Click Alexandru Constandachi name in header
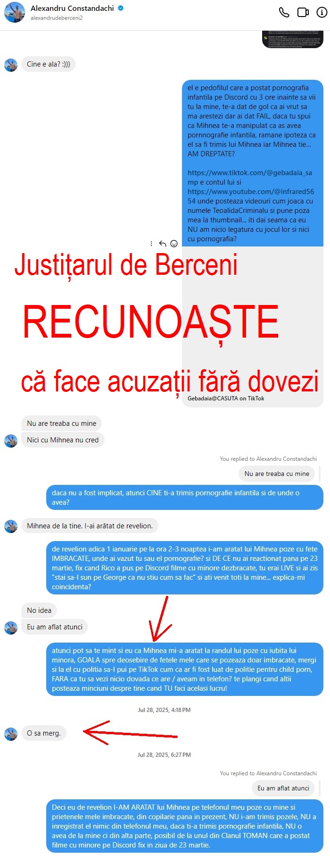The height and width of the screenshot is (856, 330). [x=72, y=8]
